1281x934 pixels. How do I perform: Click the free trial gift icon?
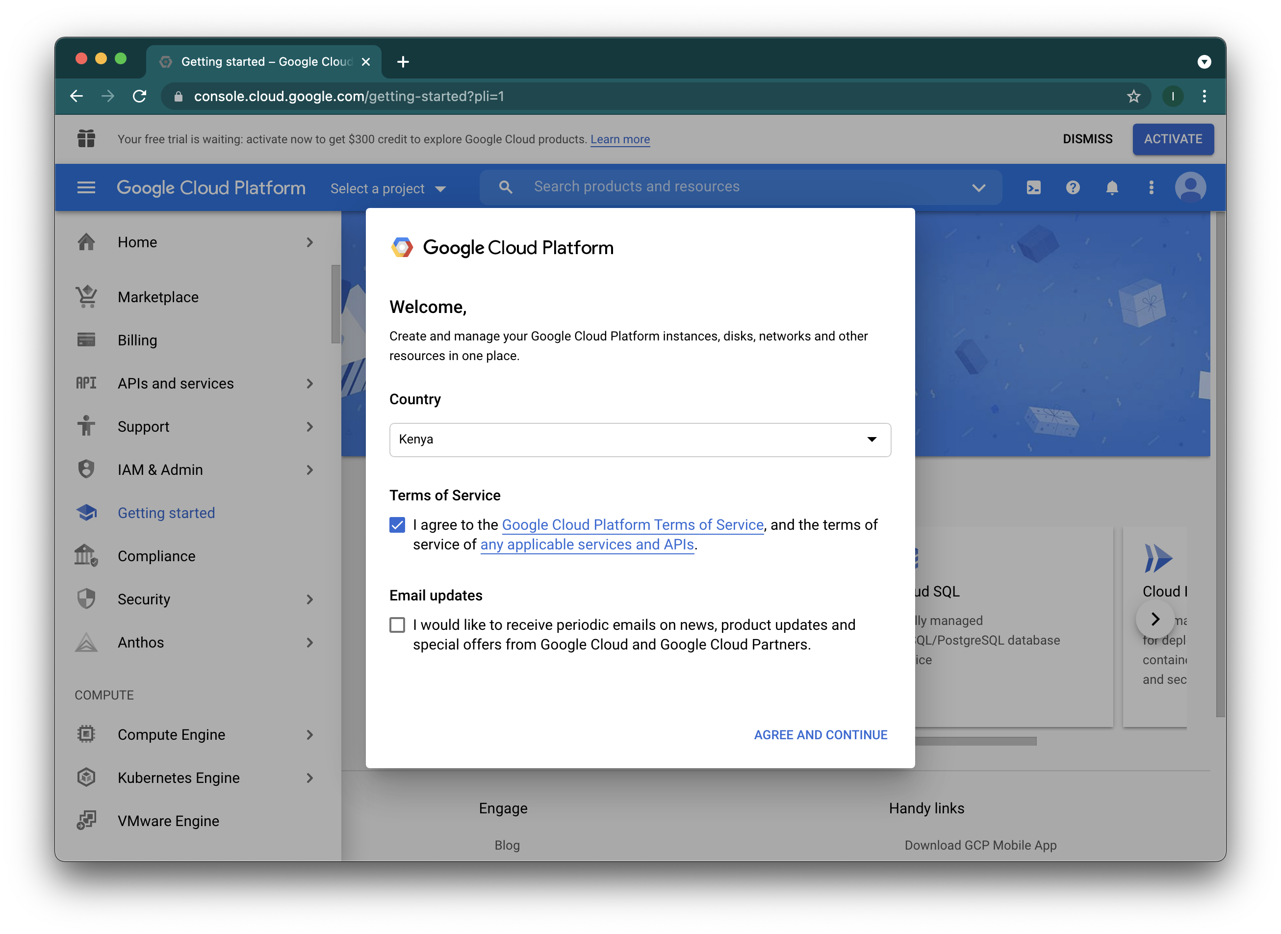point(86,138)
